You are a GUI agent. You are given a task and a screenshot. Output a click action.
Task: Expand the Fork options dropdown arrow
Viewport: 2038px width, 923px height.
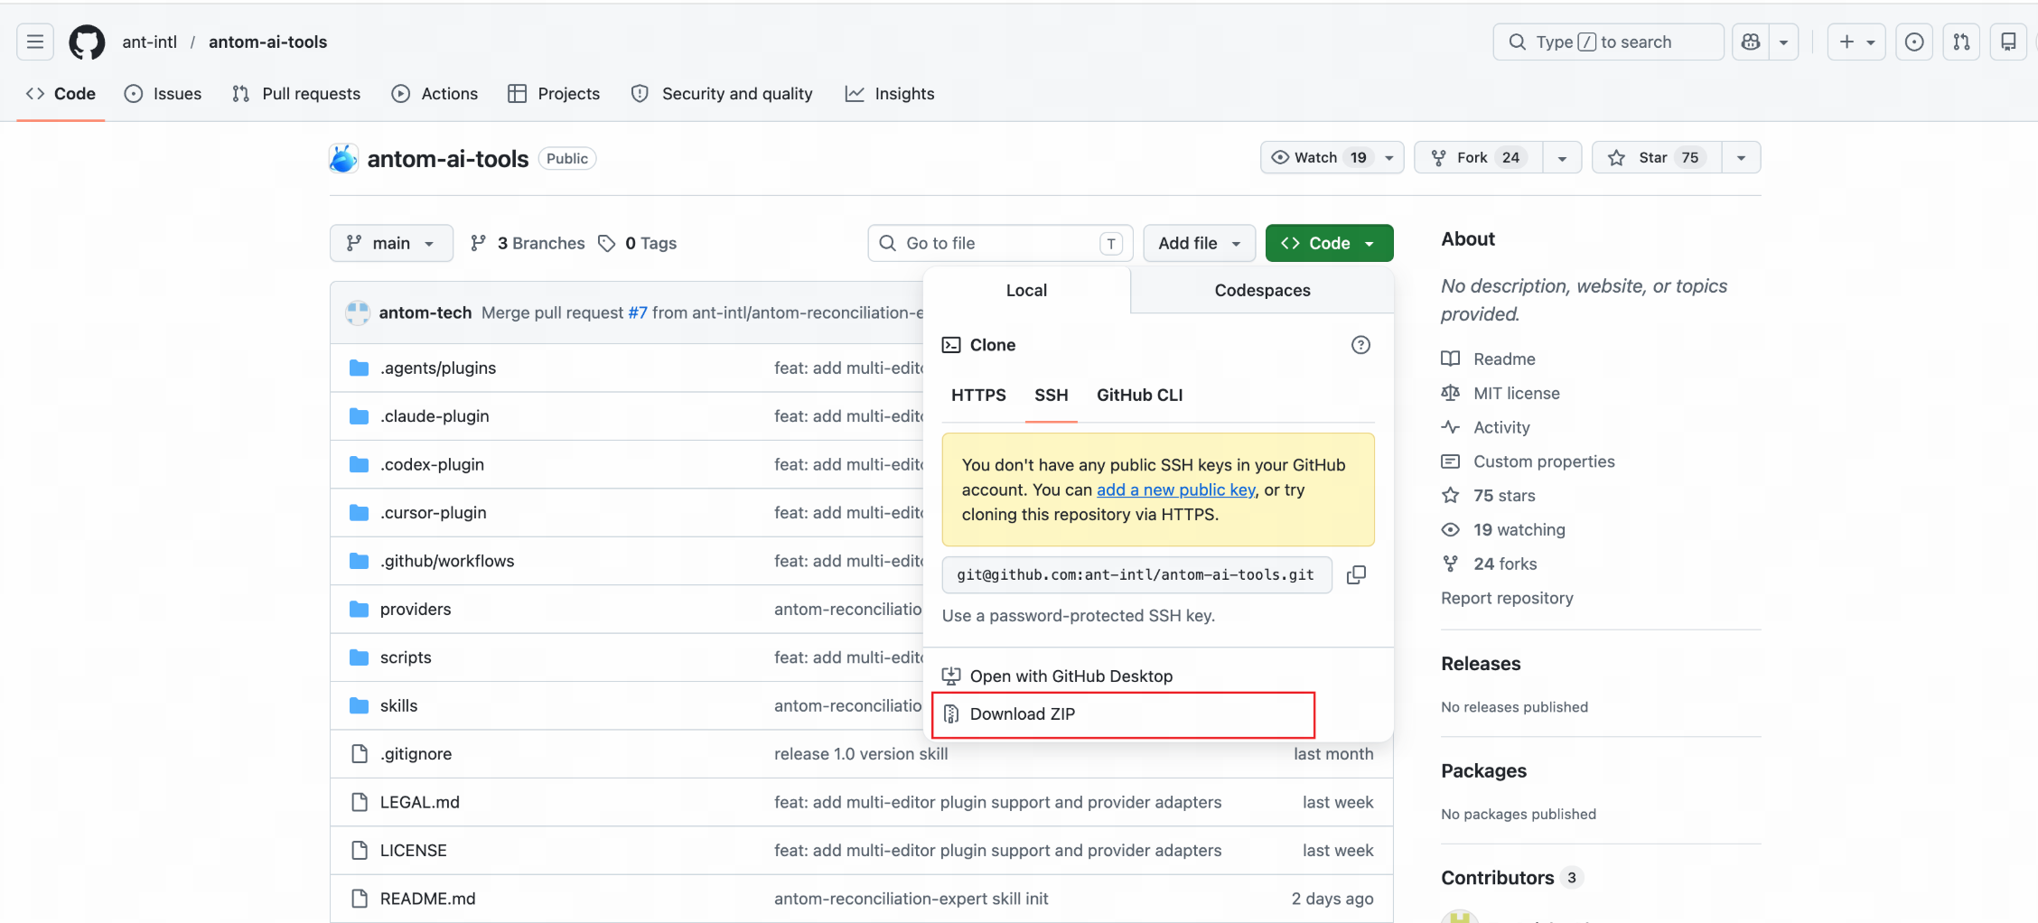1562,157
